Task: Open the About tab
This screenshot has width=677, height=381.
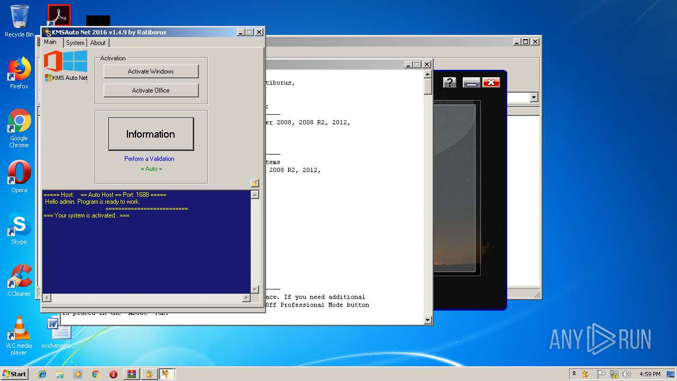Action: click(x=98, y=43)
